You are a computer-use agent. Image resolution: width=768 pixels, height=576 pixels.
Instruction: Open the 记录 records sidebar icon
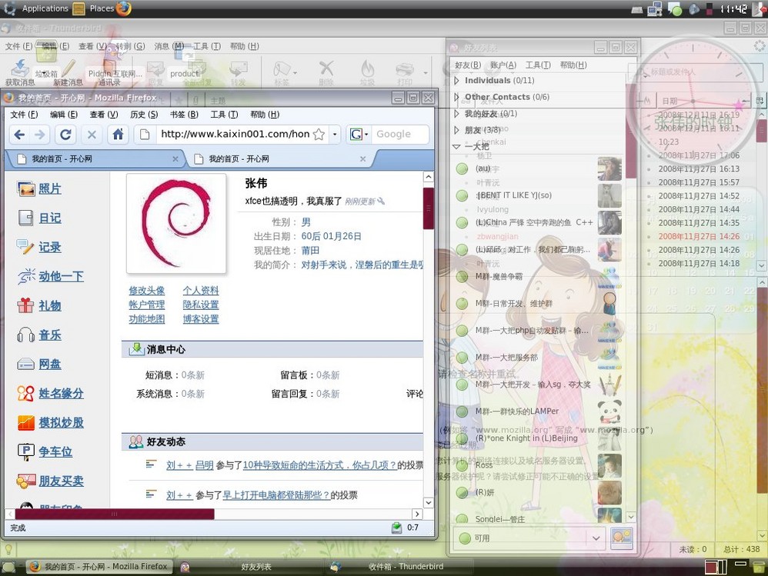tap(25, 247)
